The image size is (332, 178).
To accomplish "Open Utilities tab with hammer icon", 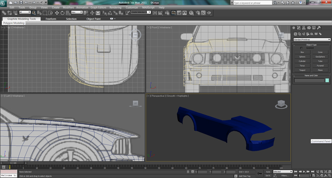I will (x=319, y=28).
